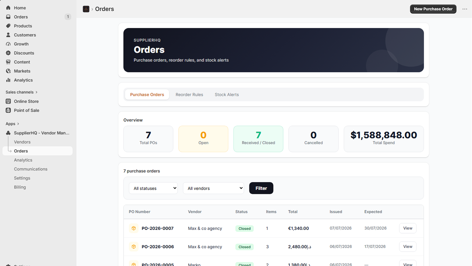
Task: Select the Purchase Orders tab
Action: click(147, 95)
